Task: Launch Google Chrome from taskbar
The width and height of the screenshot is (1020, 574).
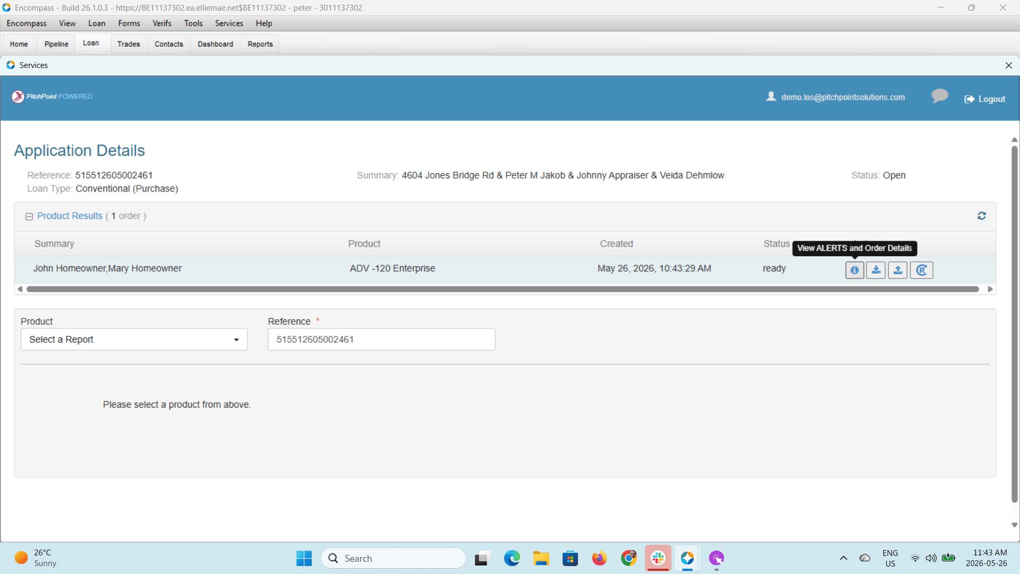Action: [629, 558]
